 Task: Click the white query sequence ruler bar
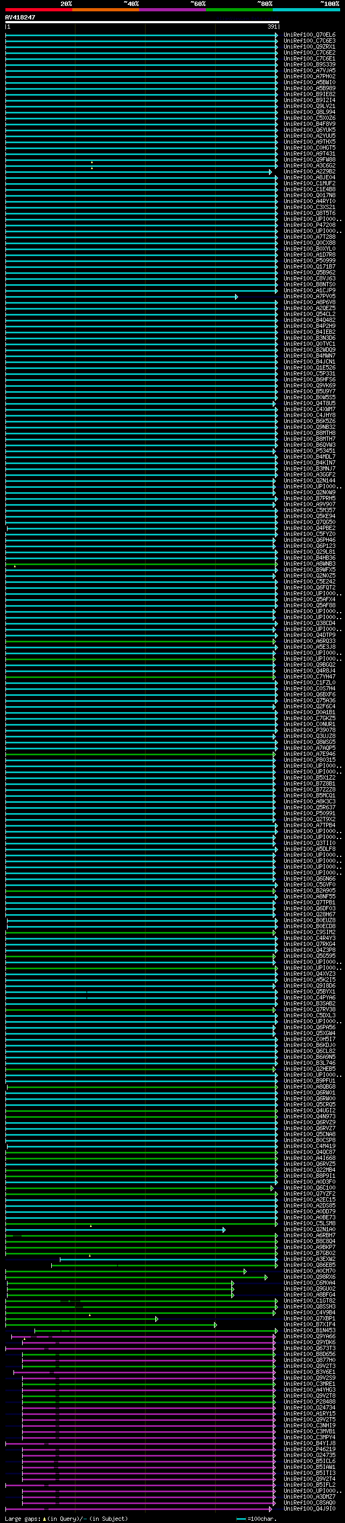click(x=142, y=23)
